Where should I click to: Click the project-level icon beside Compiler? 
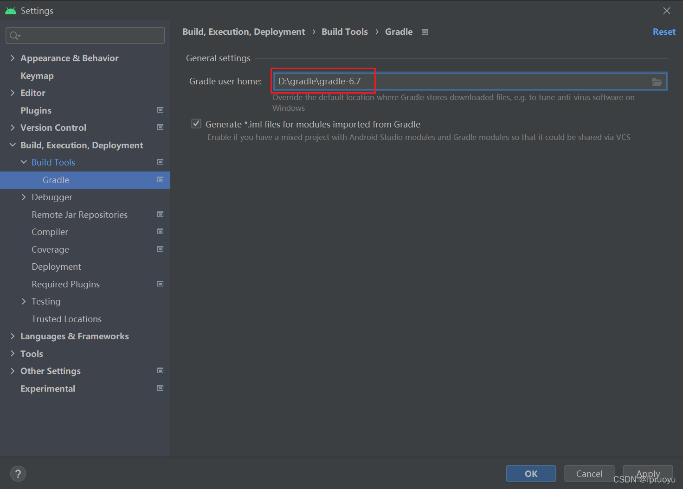pos(161,232)
